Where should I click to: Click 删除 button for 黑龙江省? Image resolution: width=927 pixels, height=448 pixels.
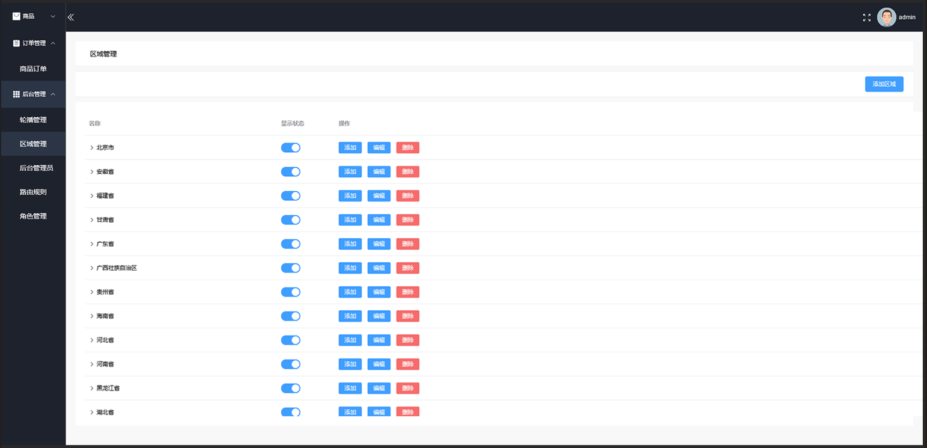(408, 388)
